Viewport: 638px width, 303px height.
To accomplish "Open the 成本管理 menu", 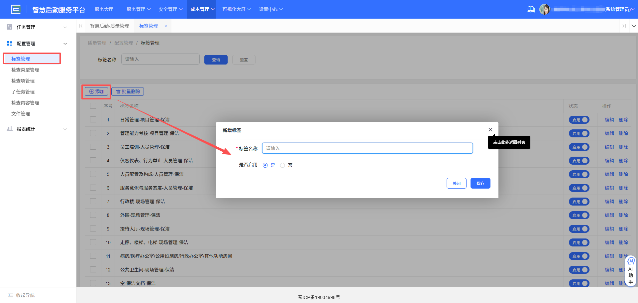I will coord(199,9).
